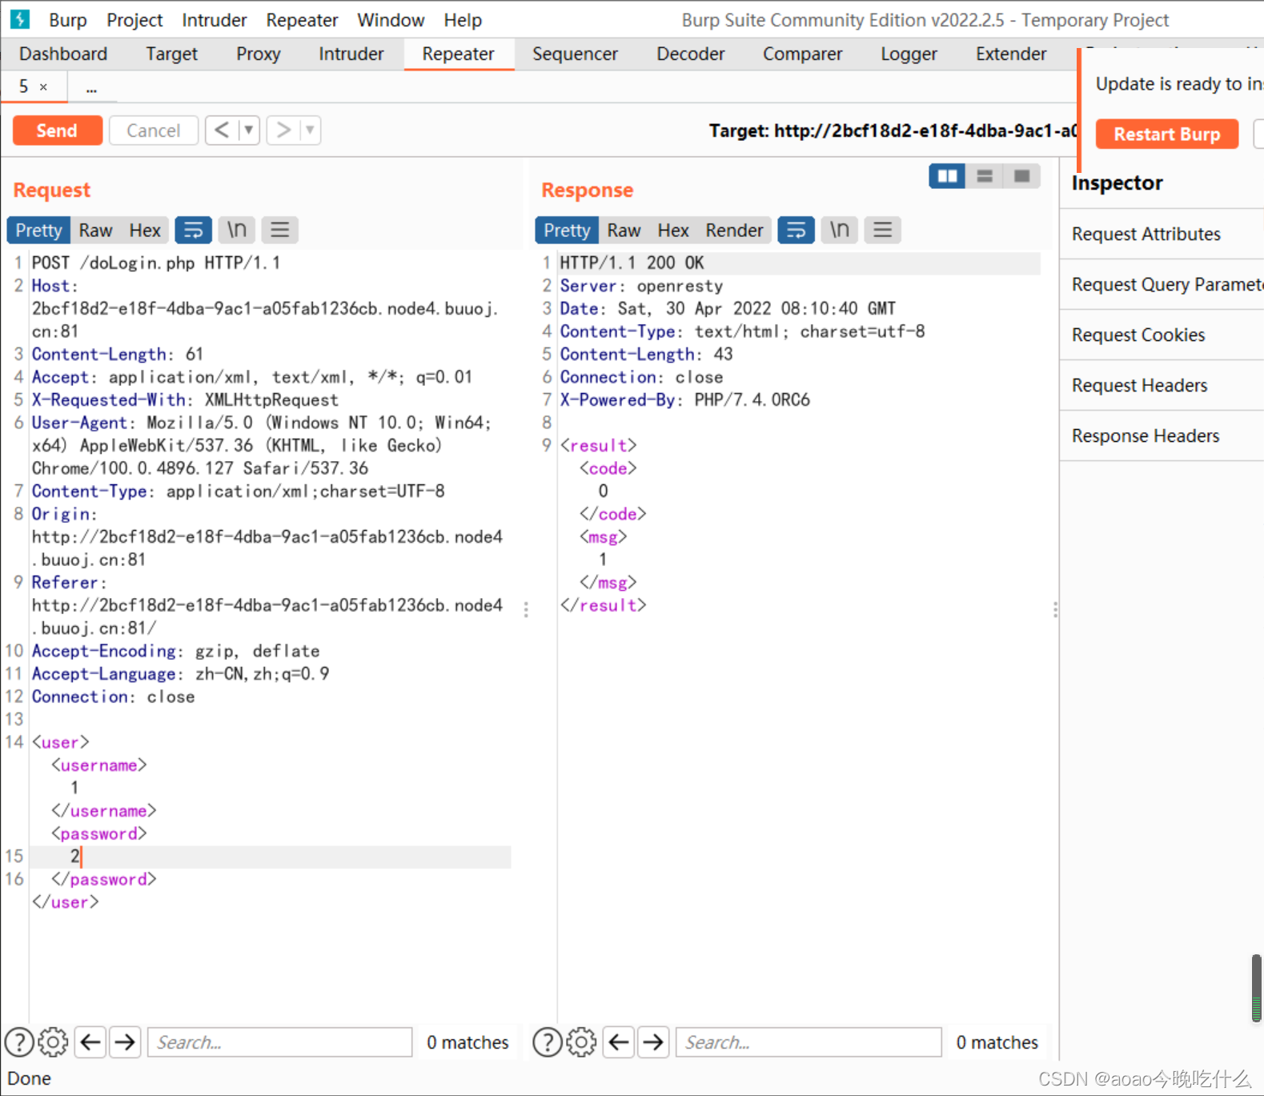Click the Response search input field

pyautogui.click(x=809, y=1042)
